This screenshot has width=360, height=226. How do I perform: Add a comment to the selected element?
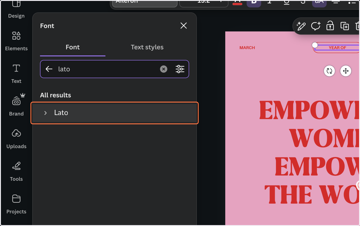pyautogui.click(x=316, y=26)
